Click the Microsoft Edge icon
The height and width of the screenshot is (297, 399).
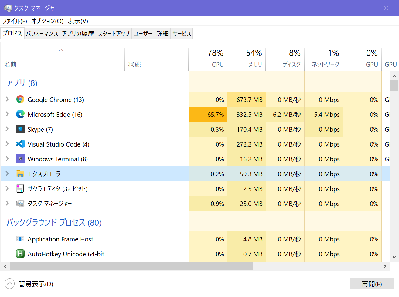pos(20,114)
